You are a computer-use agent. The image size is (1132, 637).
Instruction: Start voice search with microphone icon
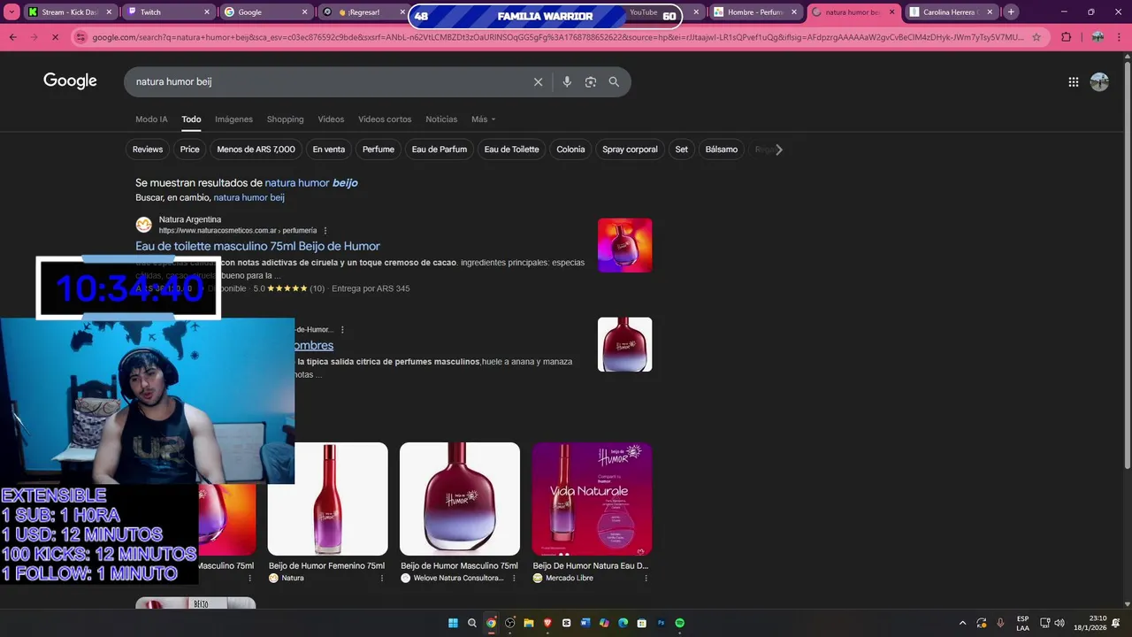click(x=567, y=81)
